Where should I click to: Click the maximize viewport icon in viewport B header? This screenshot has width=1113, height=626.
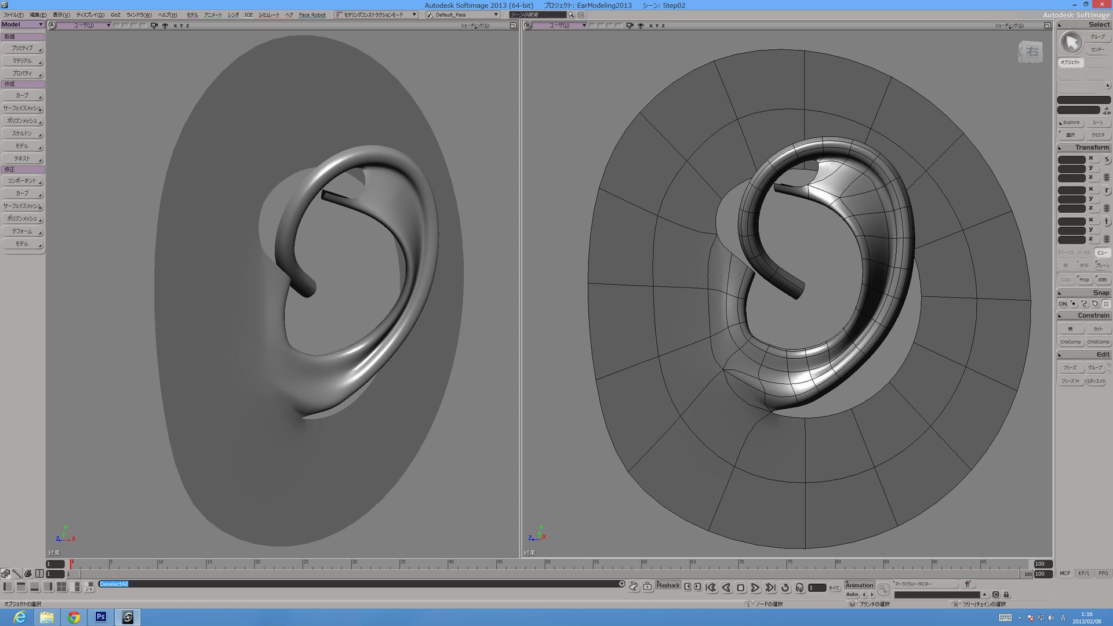[1048, 26]
